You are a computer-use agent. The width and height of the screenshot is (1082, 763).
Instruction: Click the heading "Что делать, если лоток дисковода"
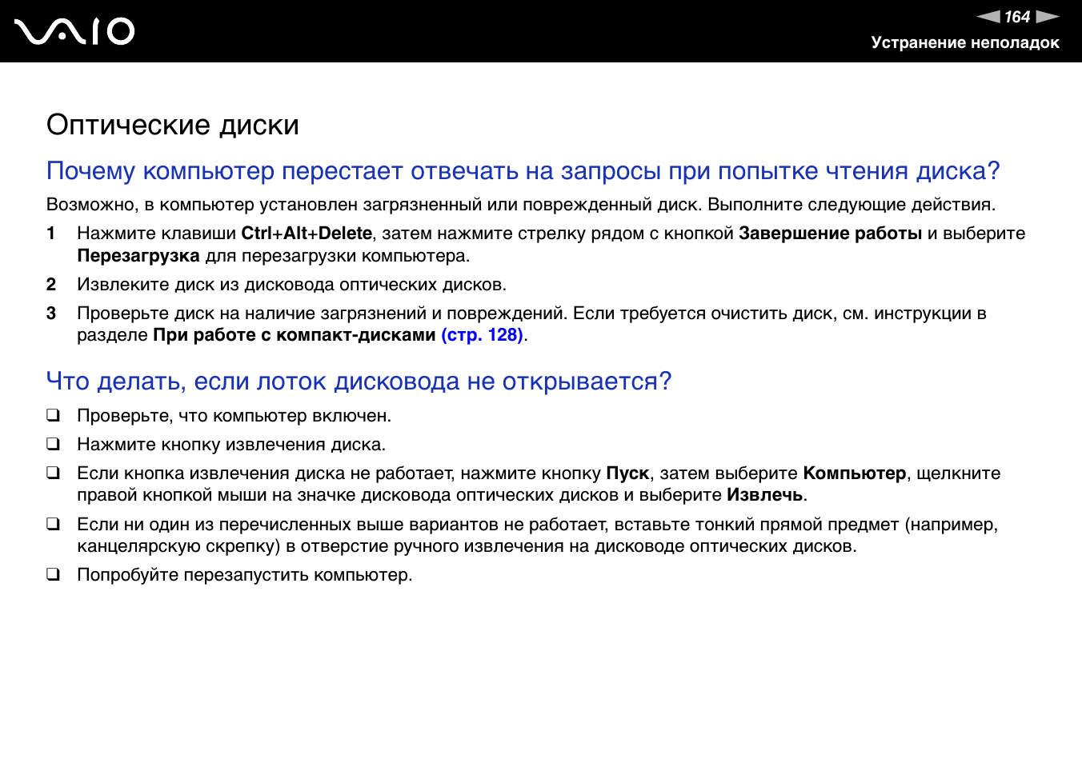[359, 381]
